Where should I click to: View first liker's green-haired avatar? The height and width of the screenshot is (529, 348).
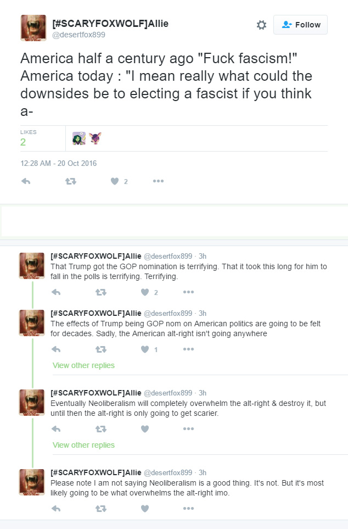point(79,138)
